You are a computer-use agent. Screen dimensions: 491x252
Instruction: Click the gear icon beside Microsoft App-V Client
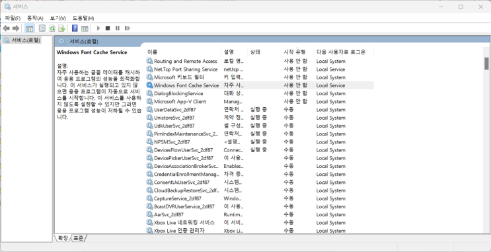[150, 101]
